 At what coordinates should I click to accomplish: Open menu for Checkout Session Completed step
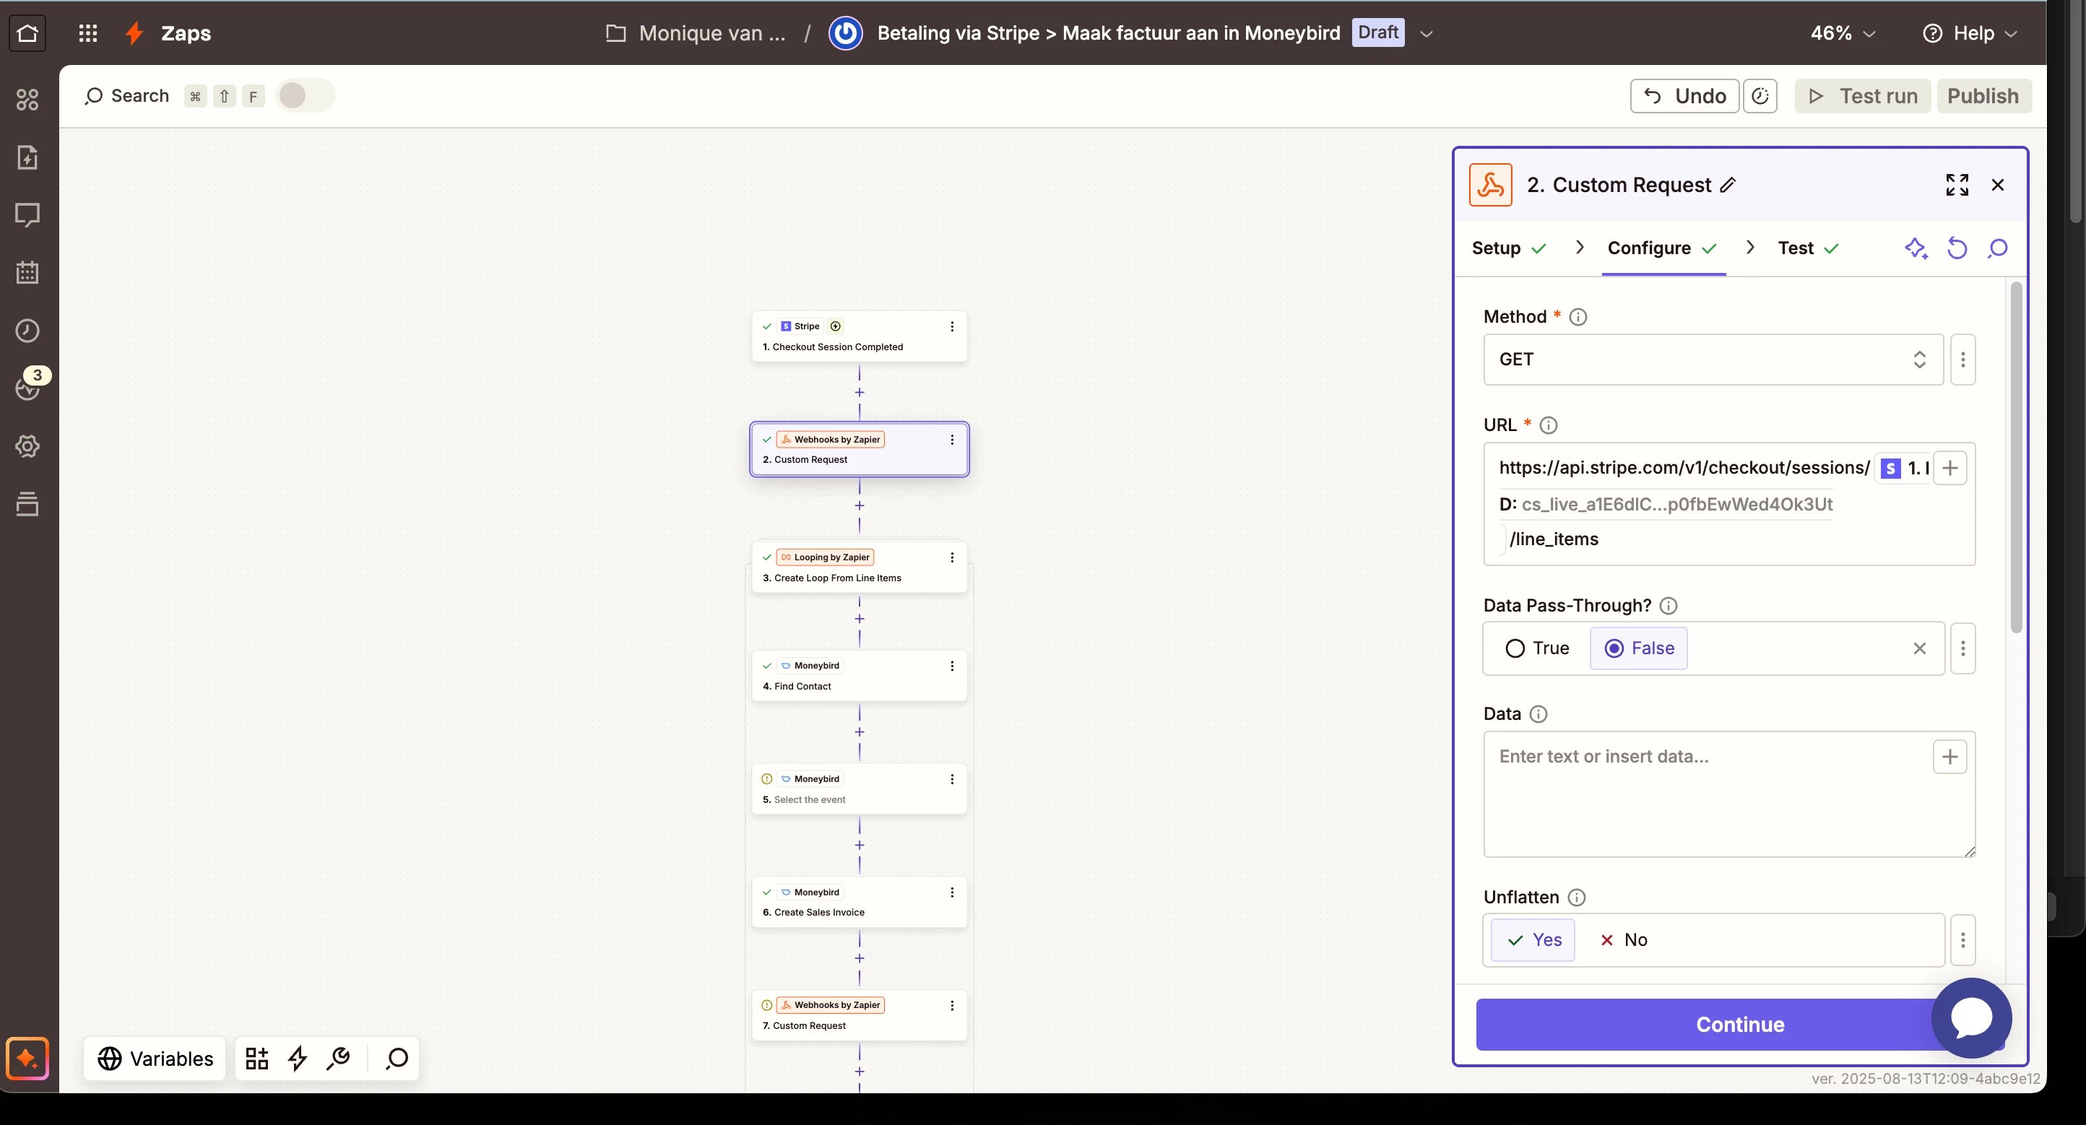(x=952, y=327)
